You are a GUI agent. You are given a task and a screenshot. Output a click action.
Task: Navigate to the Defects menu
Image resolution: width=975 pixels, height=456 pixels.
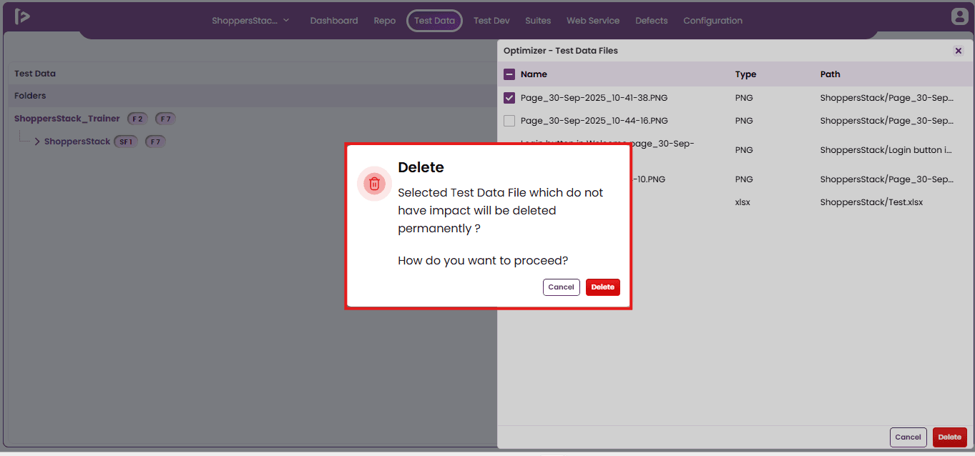[652, 21]
